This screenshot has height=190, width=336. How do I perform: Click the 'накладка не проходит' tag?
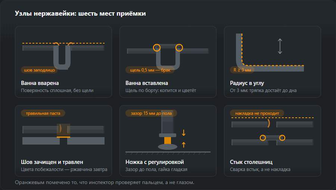coord(257,113)
